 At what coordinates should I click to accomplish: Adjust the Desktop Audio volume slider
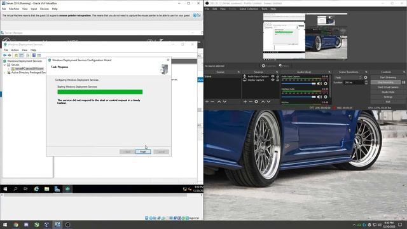298,97
